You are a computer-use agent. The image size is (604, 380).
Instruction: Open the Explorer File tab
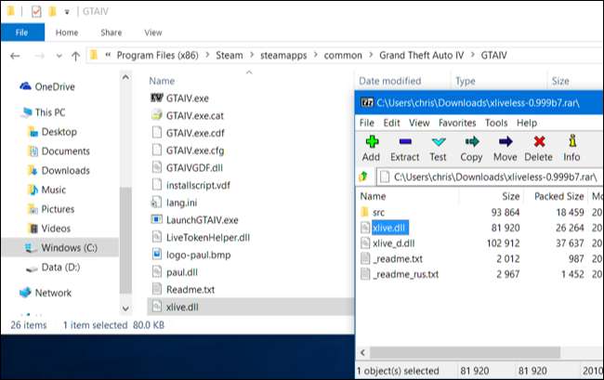coord(22,32)
